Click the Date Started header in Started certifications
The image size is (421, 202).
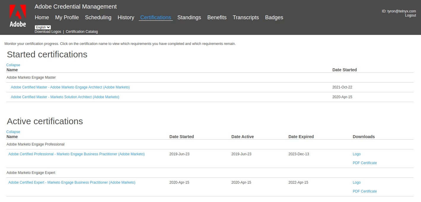(x=345, y=70)
